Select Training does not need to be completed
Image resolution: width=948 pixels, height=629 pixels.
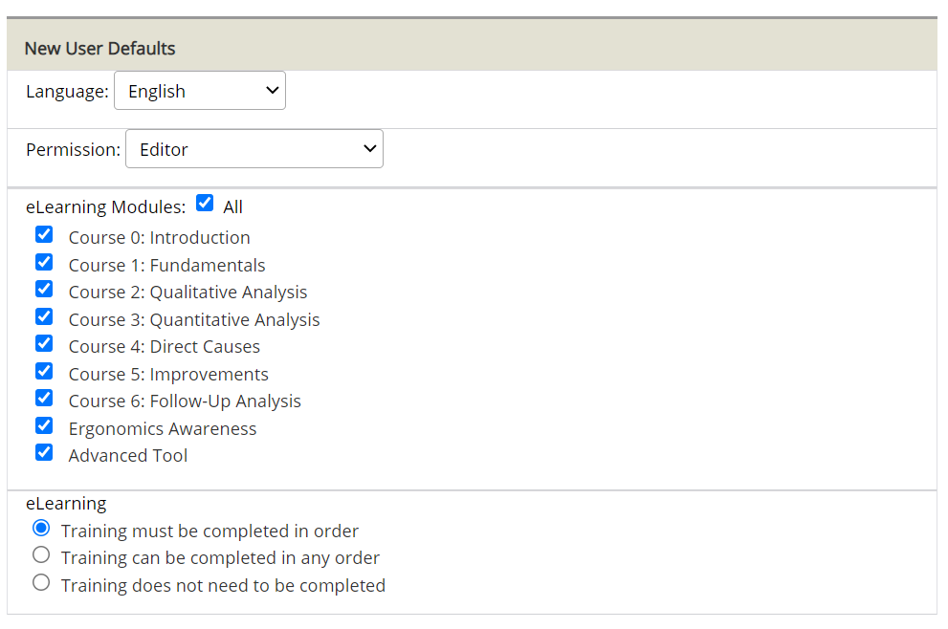tap(41, 582)
